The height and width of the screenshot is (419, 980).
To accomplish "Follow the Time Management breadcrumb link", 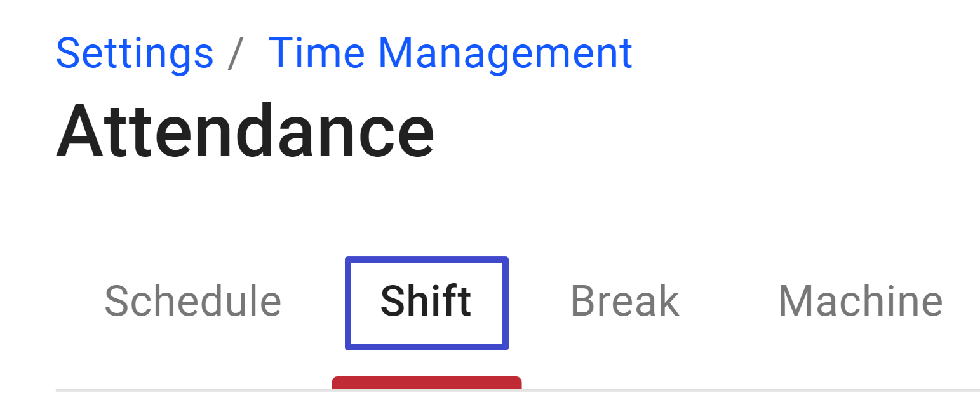I will tap(451, 53).
